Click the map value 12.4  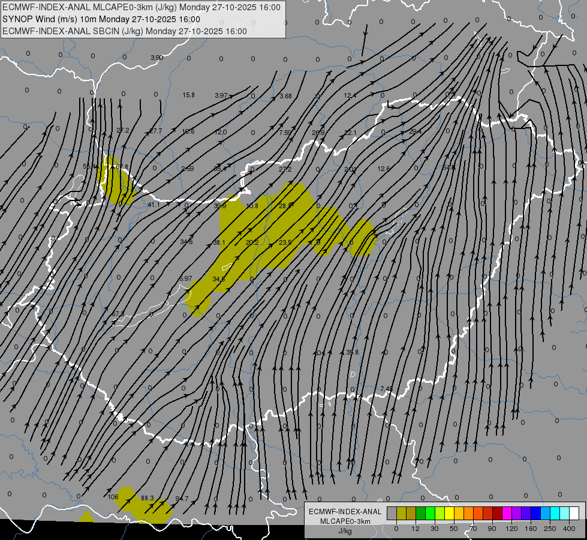[x=350, y=96]
